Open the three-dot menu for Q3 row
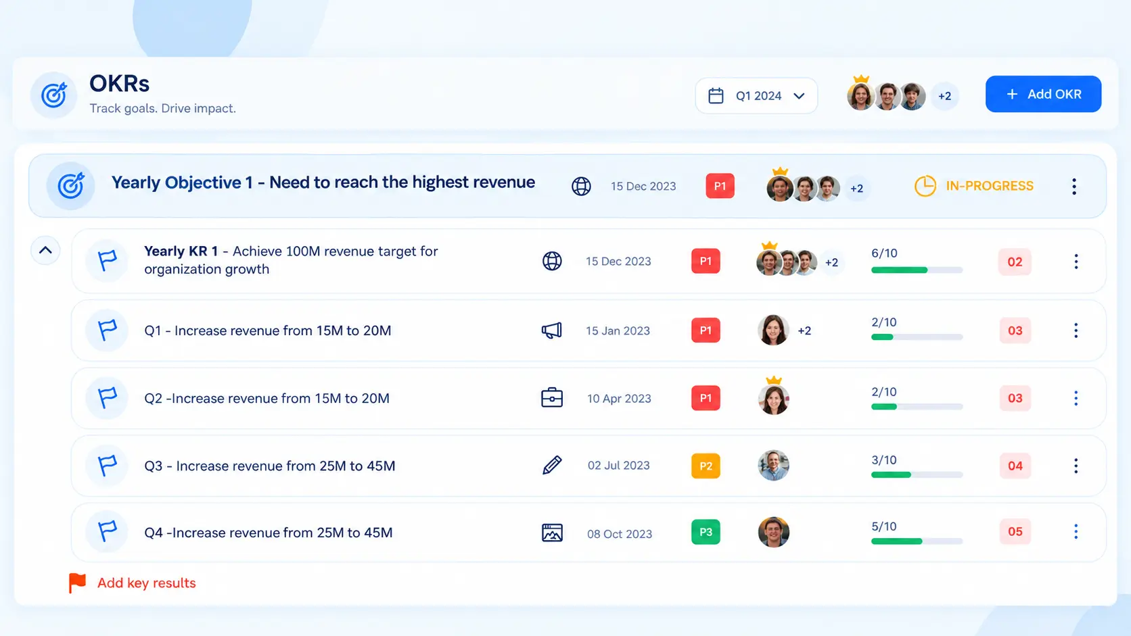Screen dimensions: 1131x636 pyautogui.click(x=1076, y=466)
